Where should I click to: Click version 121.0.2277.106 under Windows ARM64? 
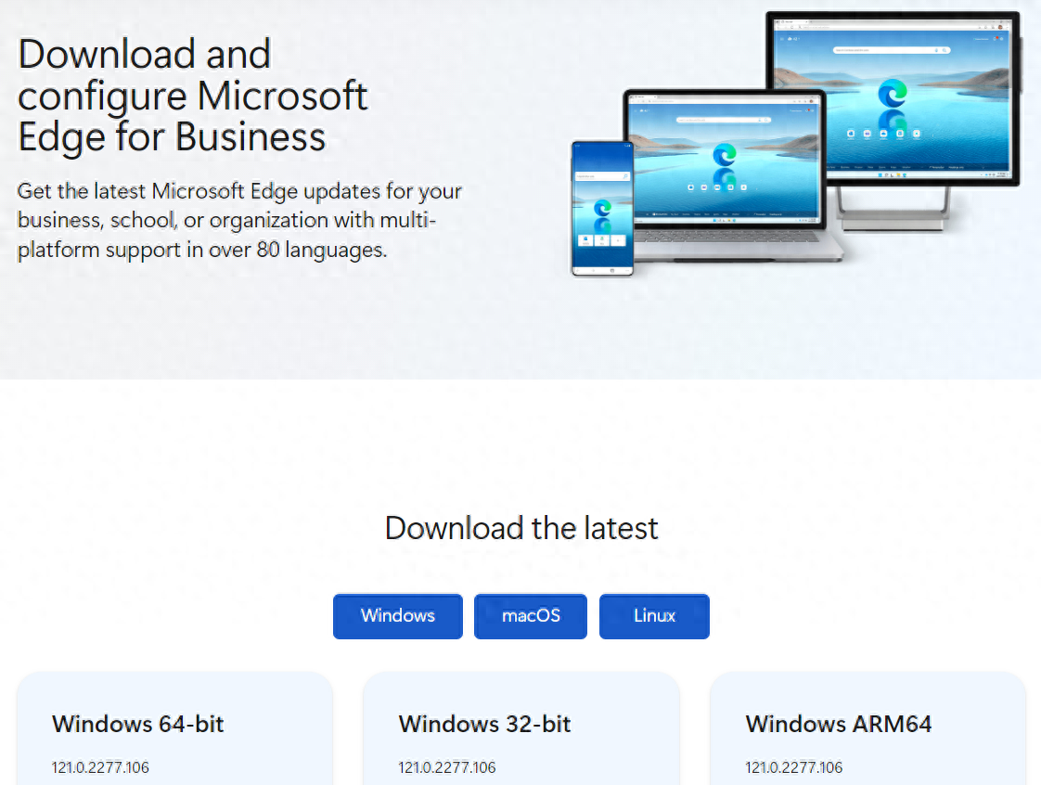tap(794, 767)
